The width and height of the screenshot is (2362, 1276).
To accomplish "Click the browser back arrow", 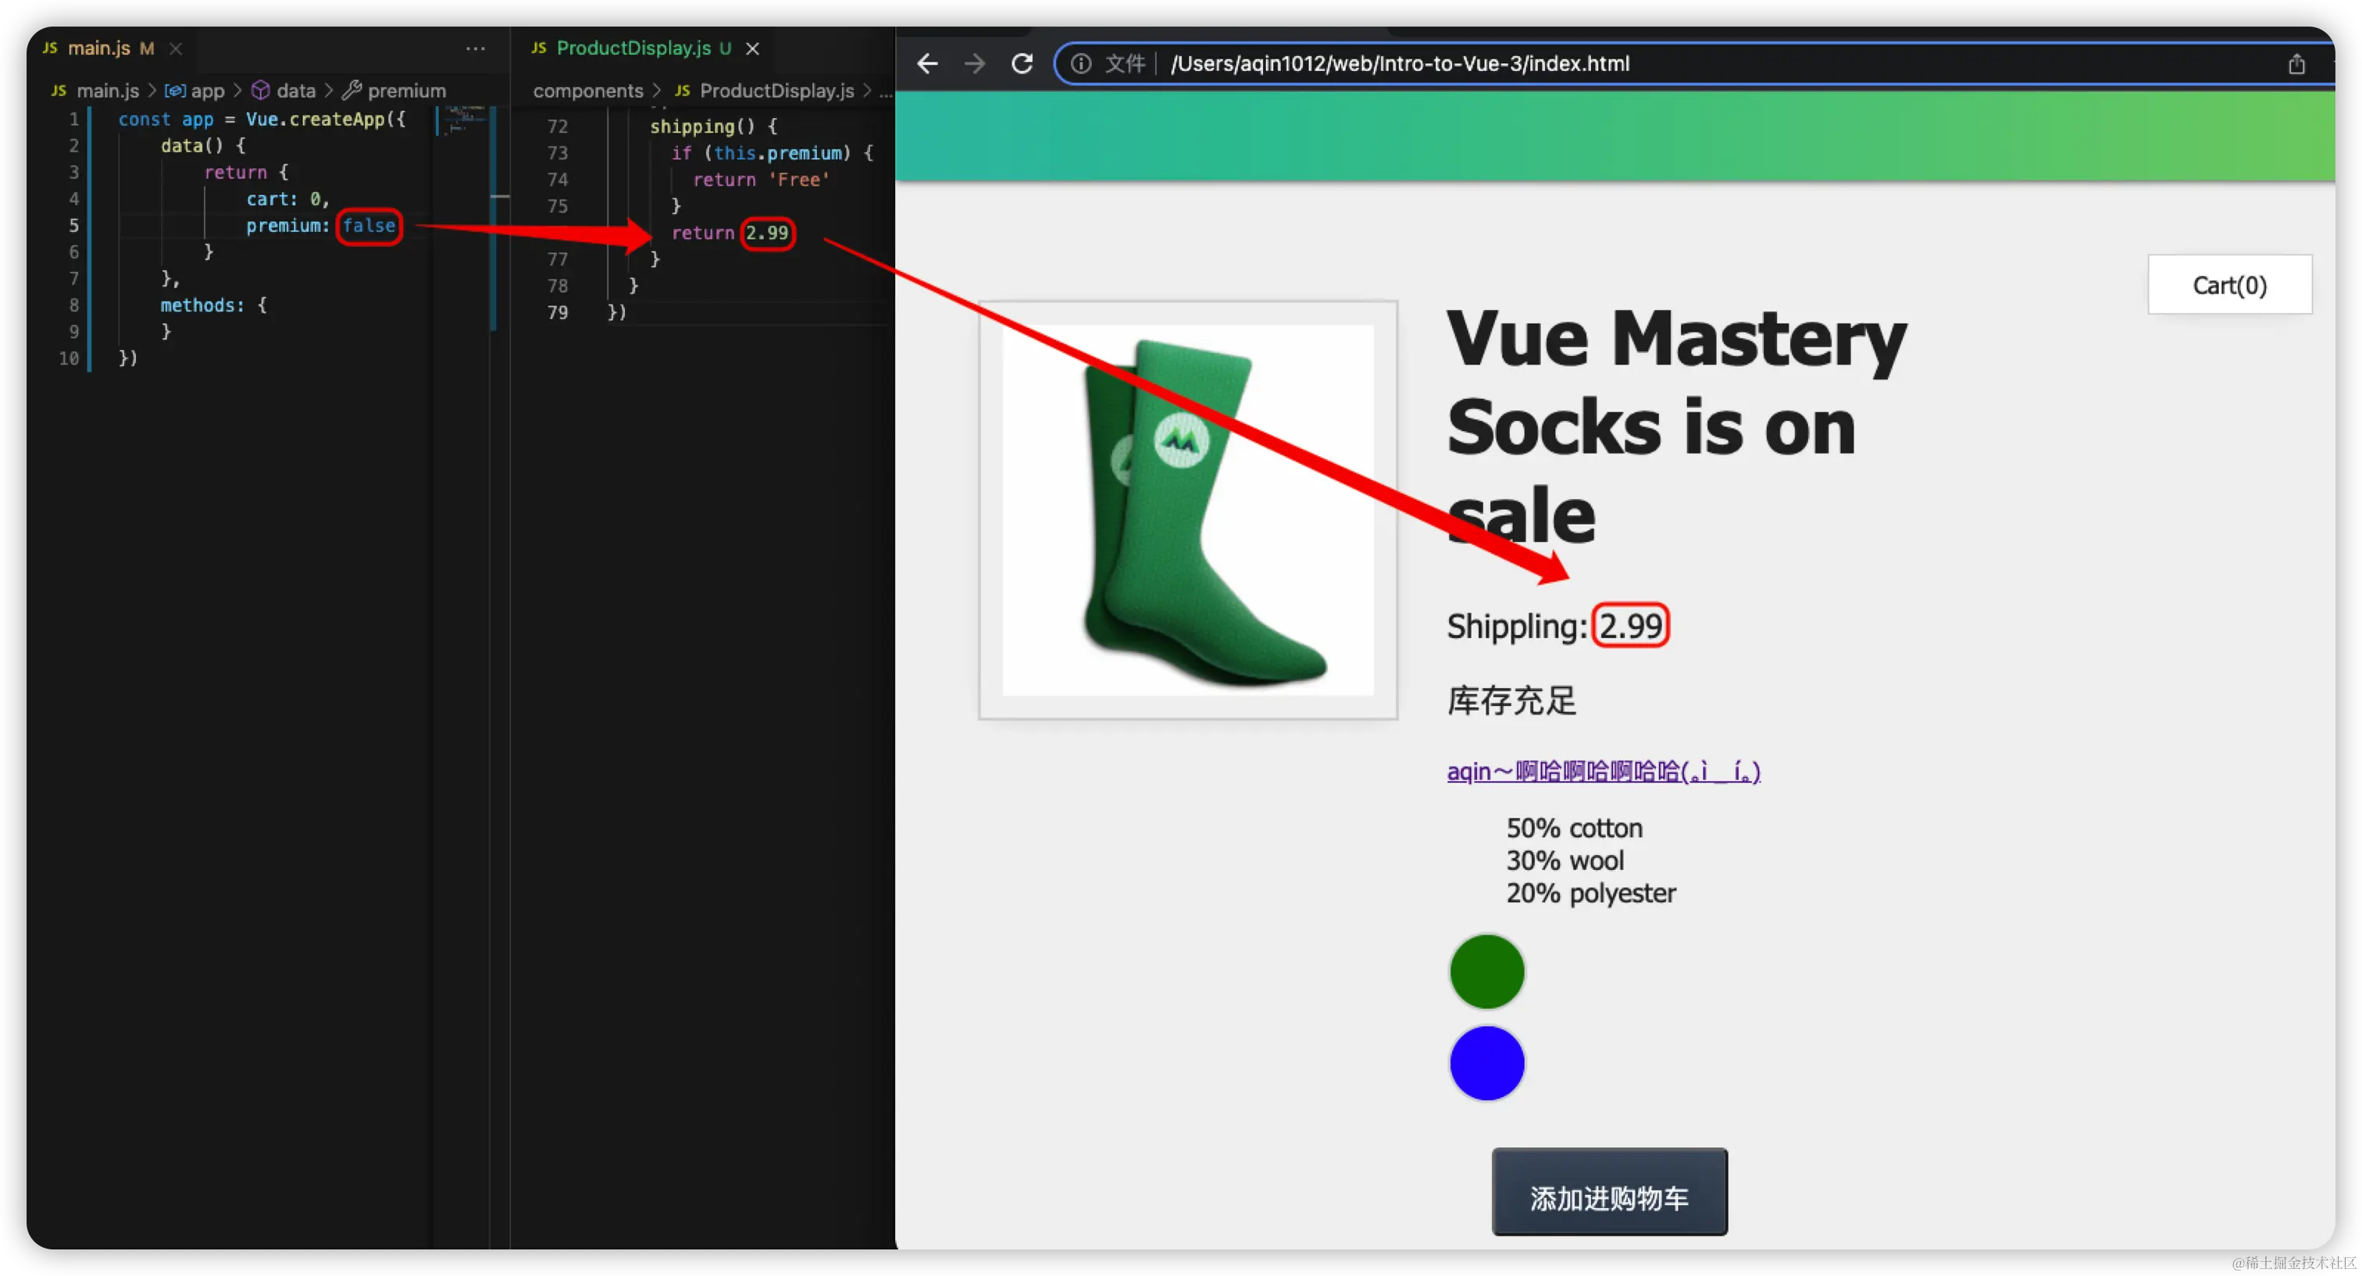I will pos(927,63).
